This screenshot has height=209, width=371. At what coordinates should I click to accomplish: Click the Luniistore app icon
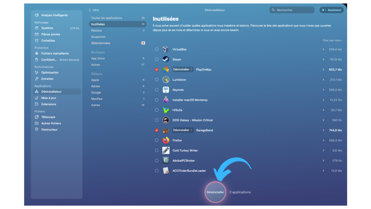166,80
